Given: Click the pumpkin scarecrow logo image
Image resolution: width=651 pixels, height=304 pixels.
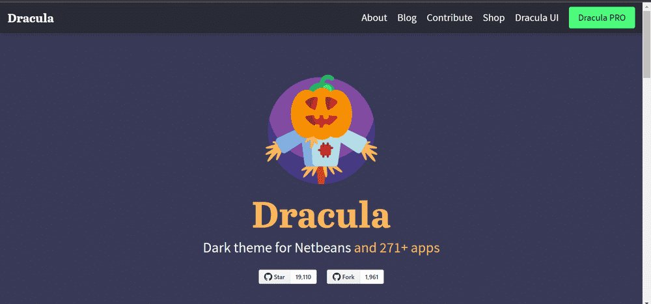Looking at the screenshot, I should coord(322,130).
